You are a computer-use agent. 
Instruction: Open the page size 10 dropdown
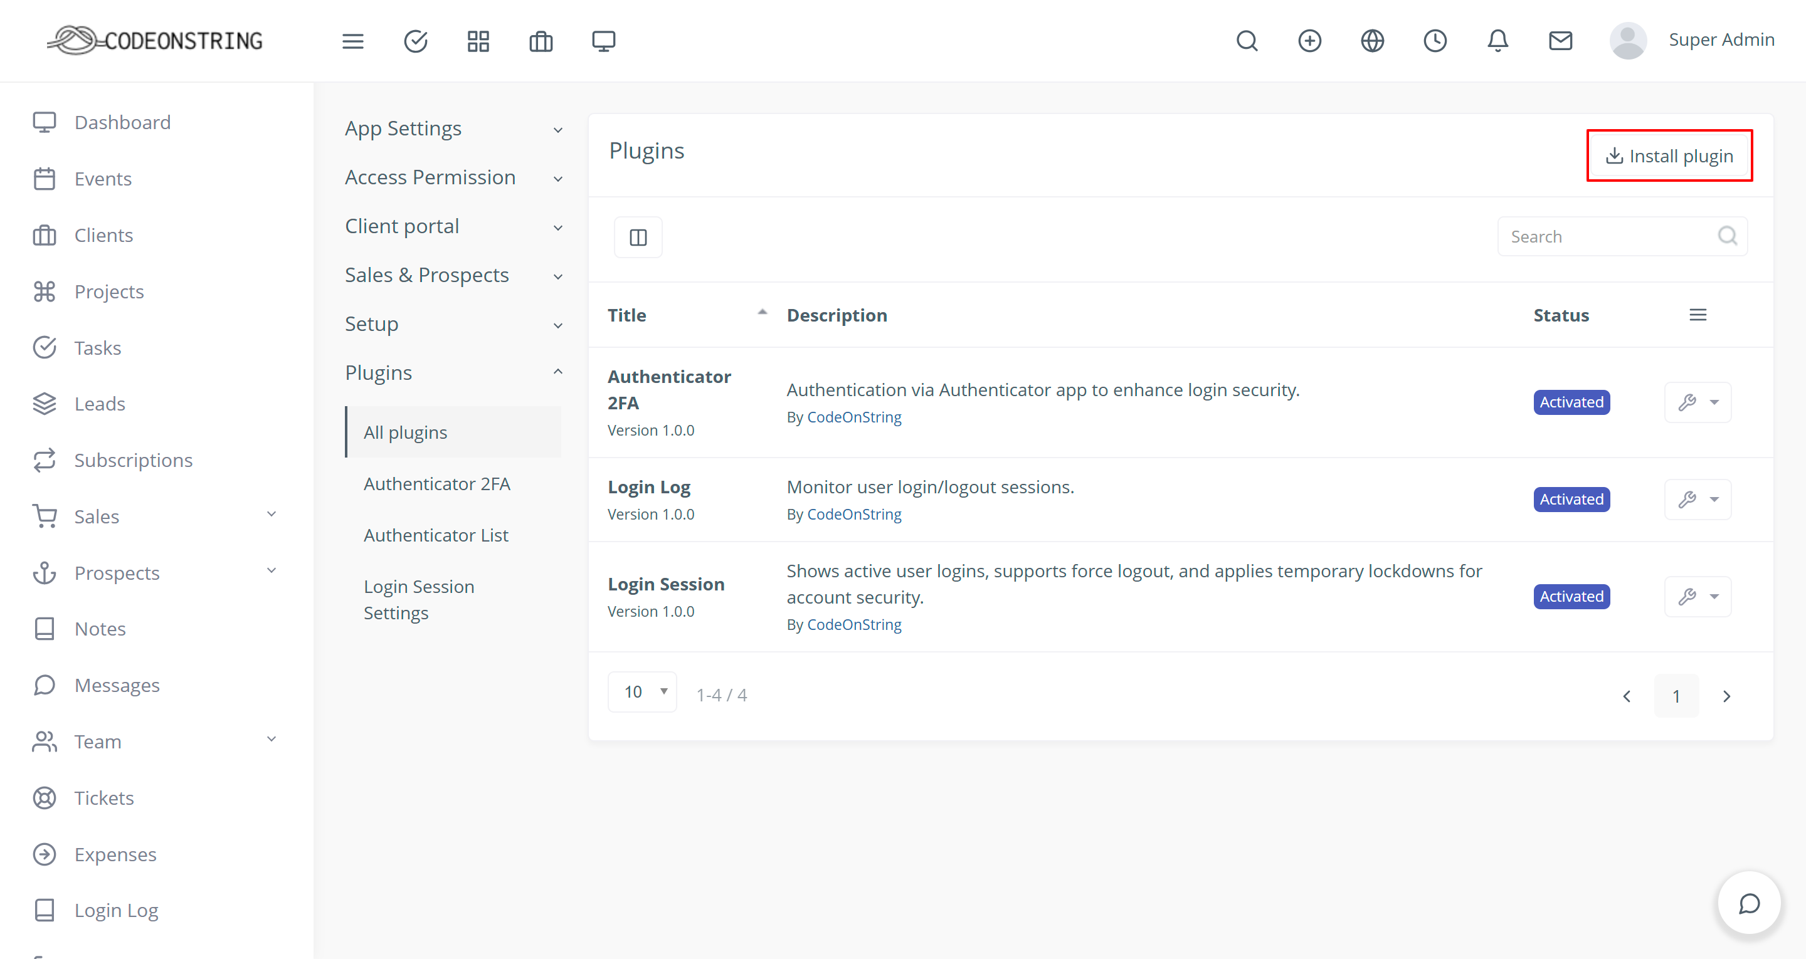[642, 692]
